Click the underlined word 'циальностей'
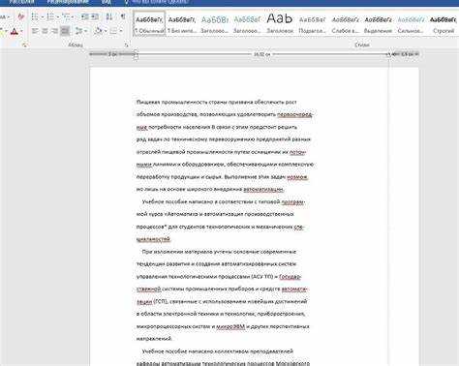This screenshot has width=459, height=366. [x=153, y=239]
